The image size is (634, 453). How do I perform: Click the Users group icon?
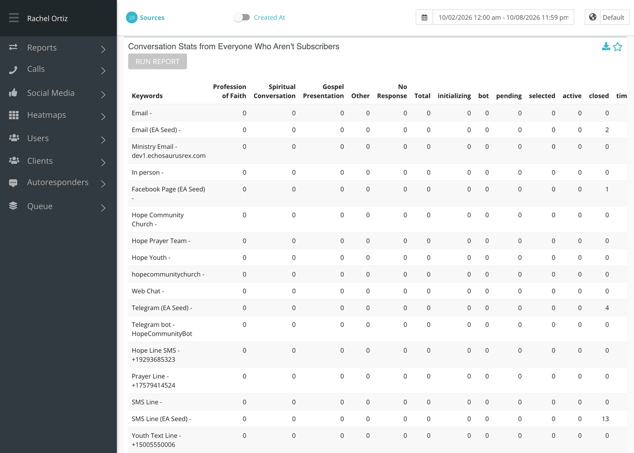tap(14, 138)
